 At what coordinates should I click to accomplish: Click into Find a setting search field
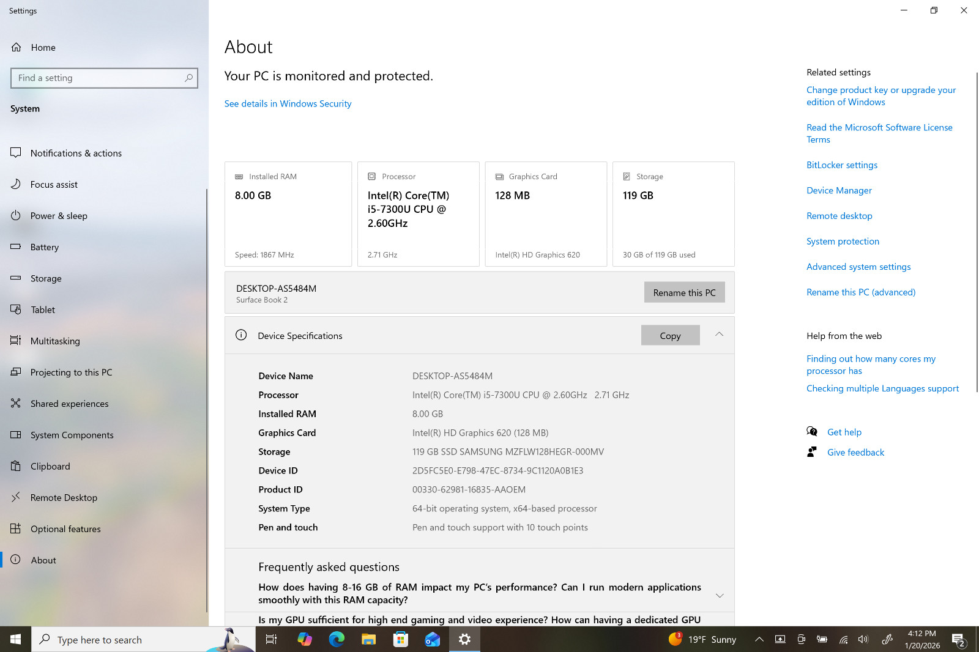click(x=104, y=78)
